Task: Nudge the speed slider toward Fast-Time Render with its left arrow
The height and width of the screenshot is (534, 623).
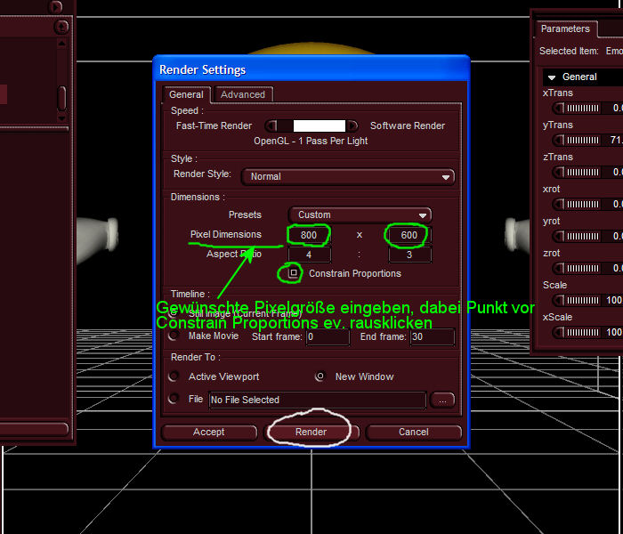Action: click(x=271, y=126)
